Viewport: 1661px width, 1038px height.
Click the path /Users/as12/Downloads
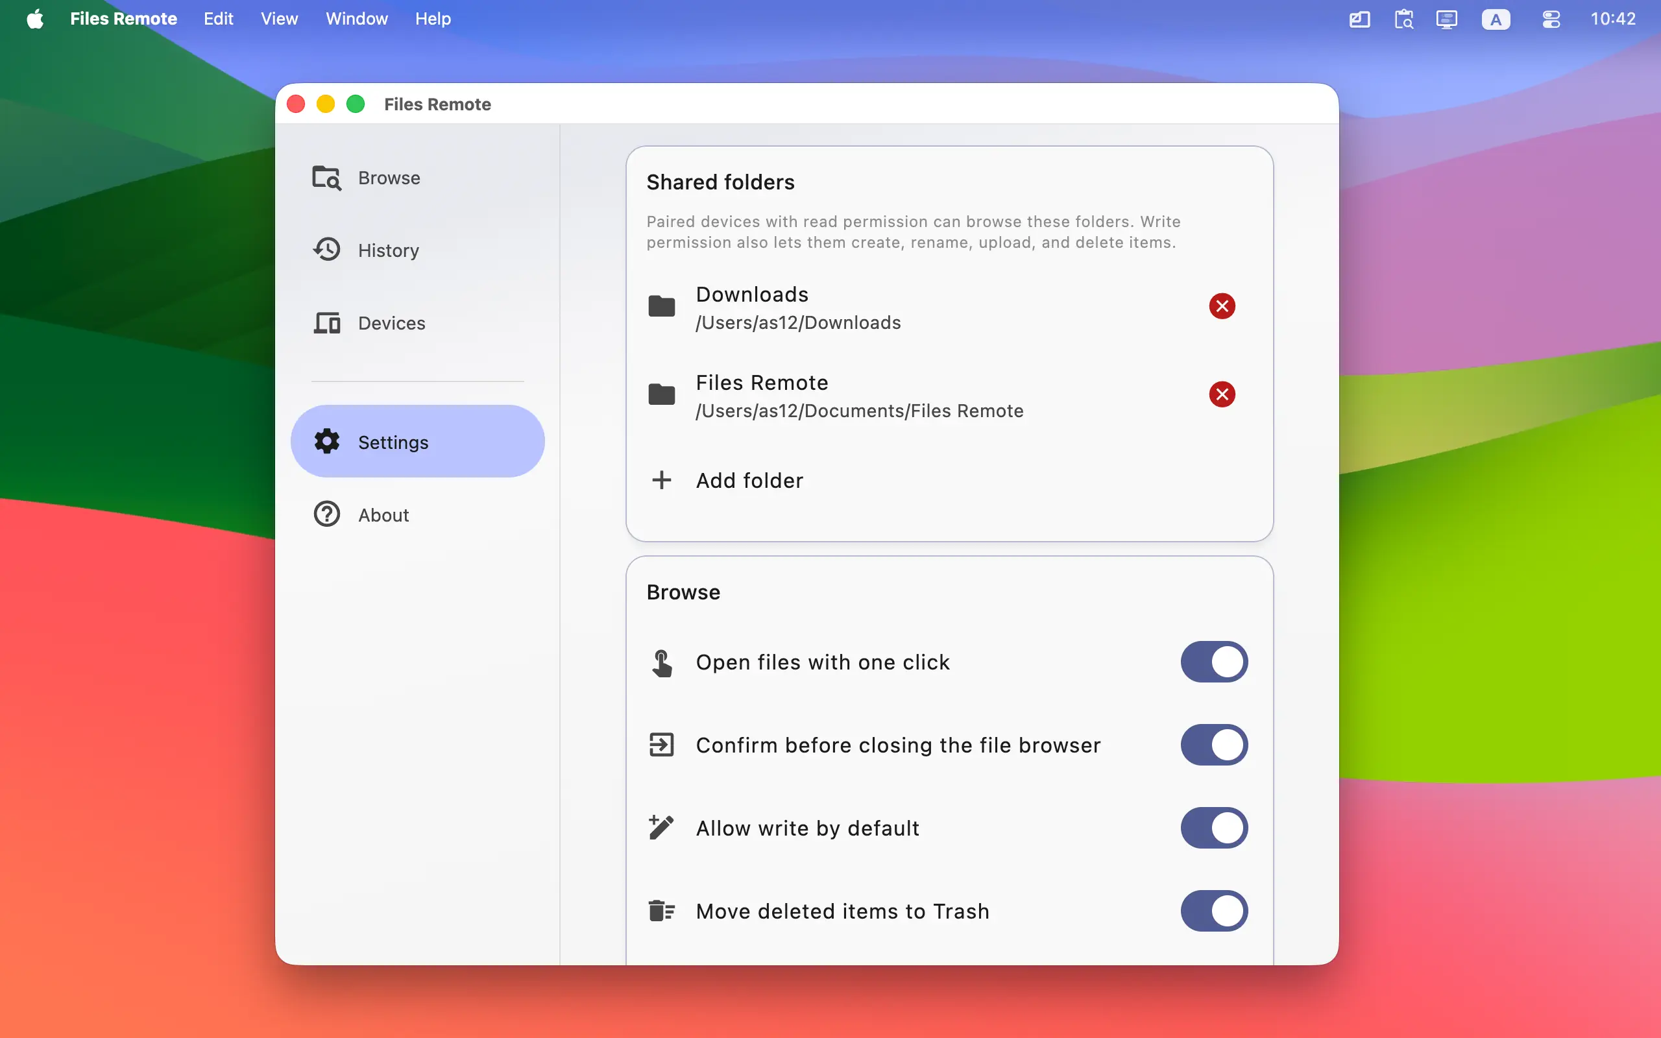tap(798, 322)
